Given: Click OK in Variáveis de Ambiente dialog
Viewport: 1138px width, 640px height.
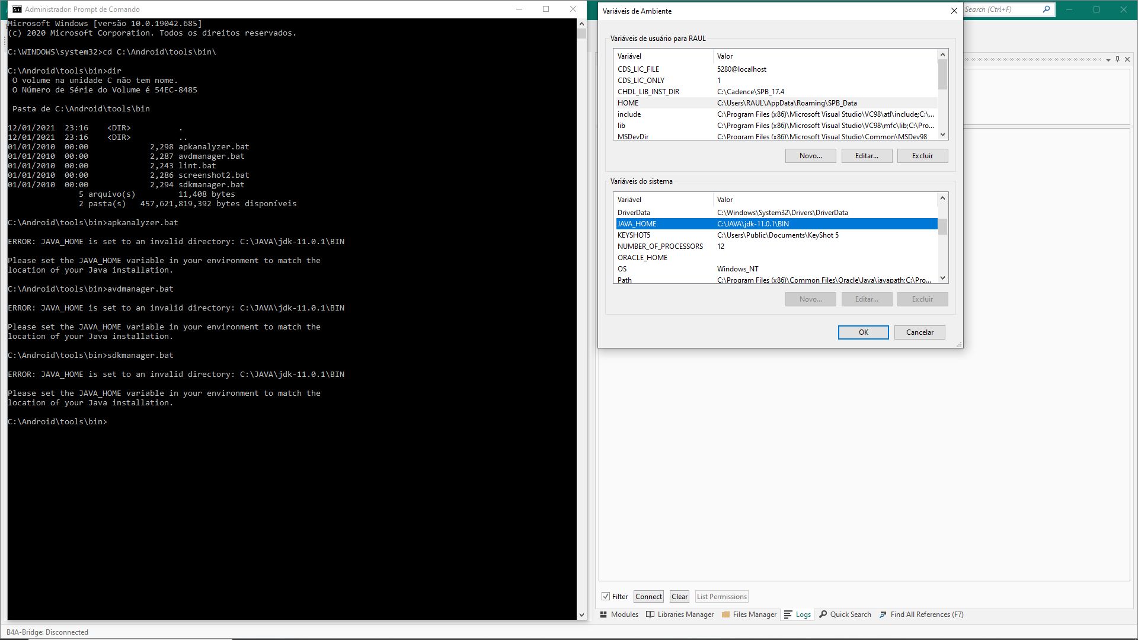Looking at the screenshot, I should coord(863,332).
